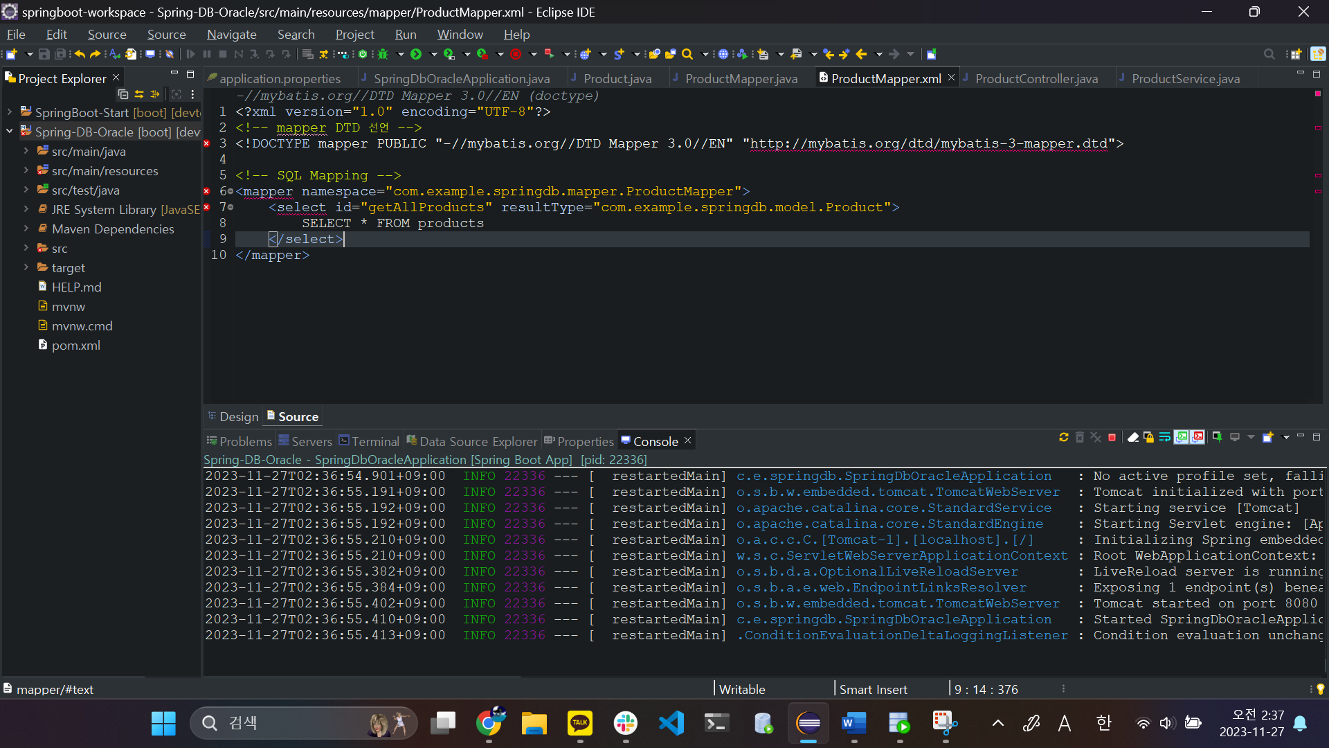1329x748 pixels.
Task: Toggle Word Wrap in Console
Action: [1165, 438]
